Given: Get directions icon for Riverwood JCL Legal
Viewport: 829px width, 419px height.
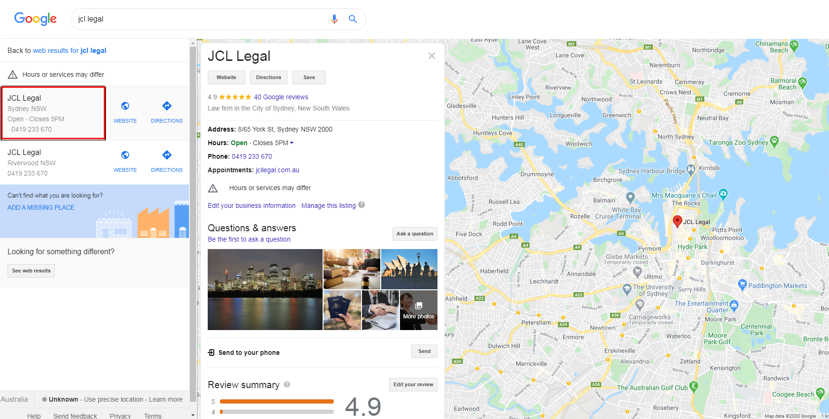Looking at the screenshot, I should coord(167,155).
